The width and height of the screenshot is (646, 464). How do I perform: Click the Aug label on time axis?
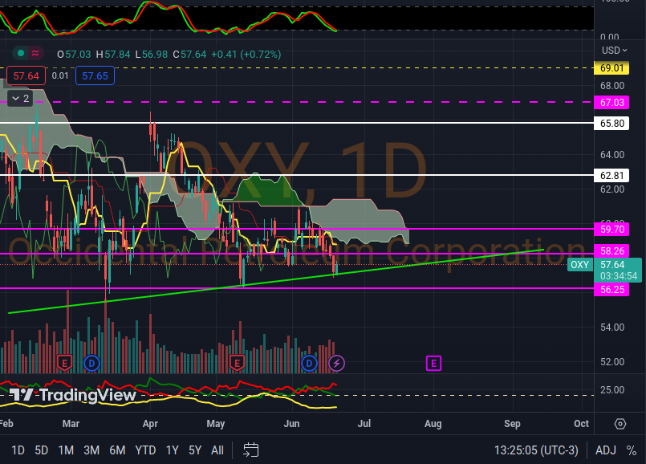click(x=433, y=424)
